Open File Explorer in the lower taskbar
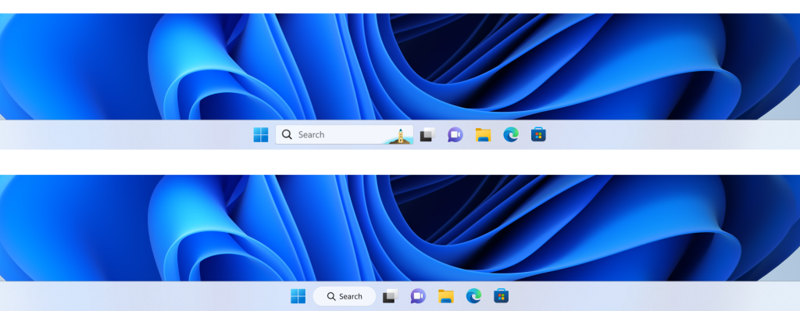 click(x=446, y=296)
